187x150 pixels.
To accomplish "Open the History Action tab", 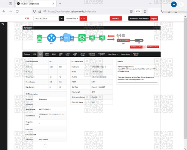I will 125,54.
